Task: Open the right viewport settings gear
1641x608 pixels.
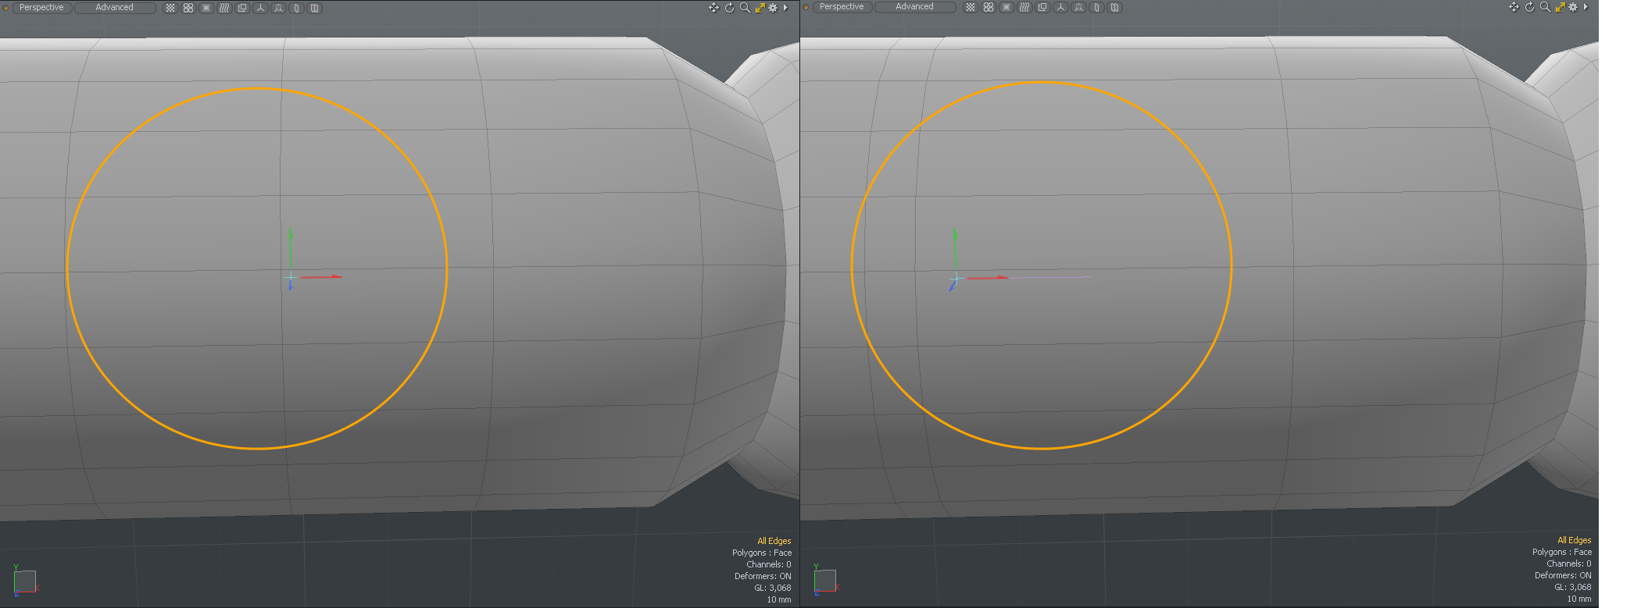Action: click(x=1573, y=7)
